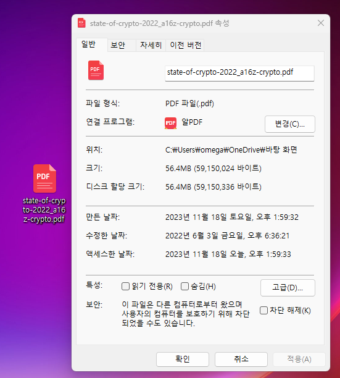Enable the 읽기 전용(R) checkbox
The width and height of the screenshot is (340, 378).
pyautogui.click(x=125, y=287)
